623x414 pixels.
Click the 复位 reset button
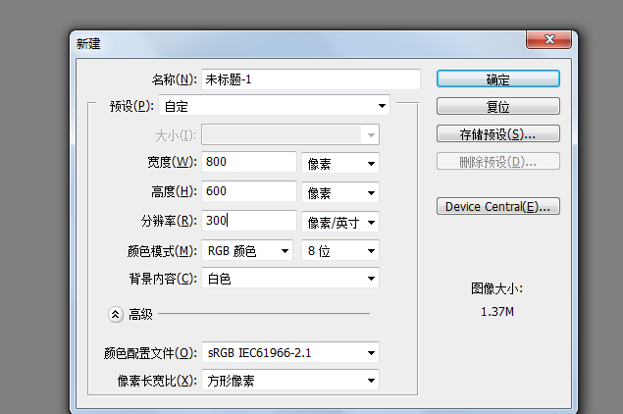(x=498, y=106)
